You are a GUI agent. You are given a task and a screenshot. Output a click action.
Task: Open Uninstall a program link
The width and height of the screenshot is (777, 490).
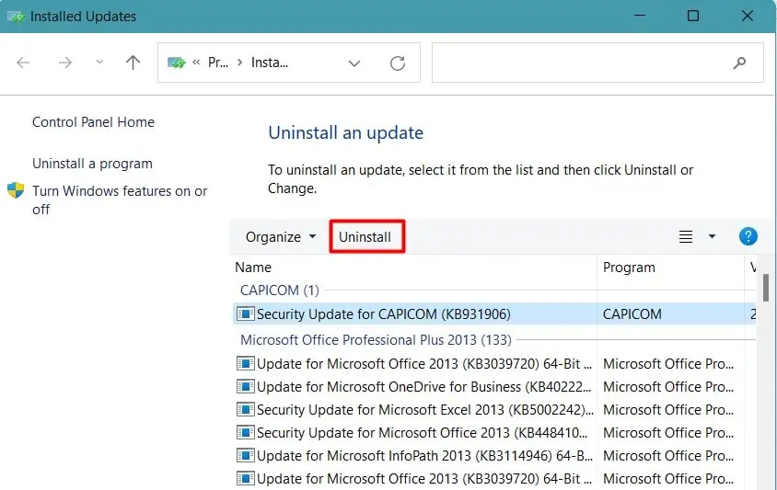point(92,164)
